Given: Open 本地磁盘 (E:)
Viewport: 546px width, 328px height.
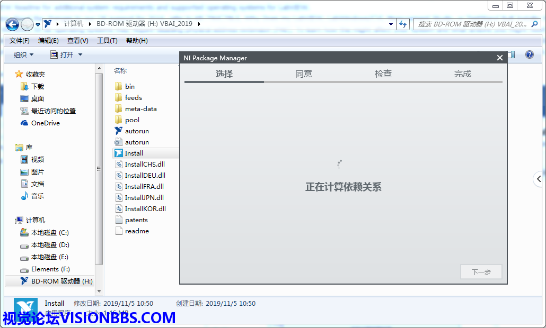Looking at the screenshot, I should (x=44, y=257).
